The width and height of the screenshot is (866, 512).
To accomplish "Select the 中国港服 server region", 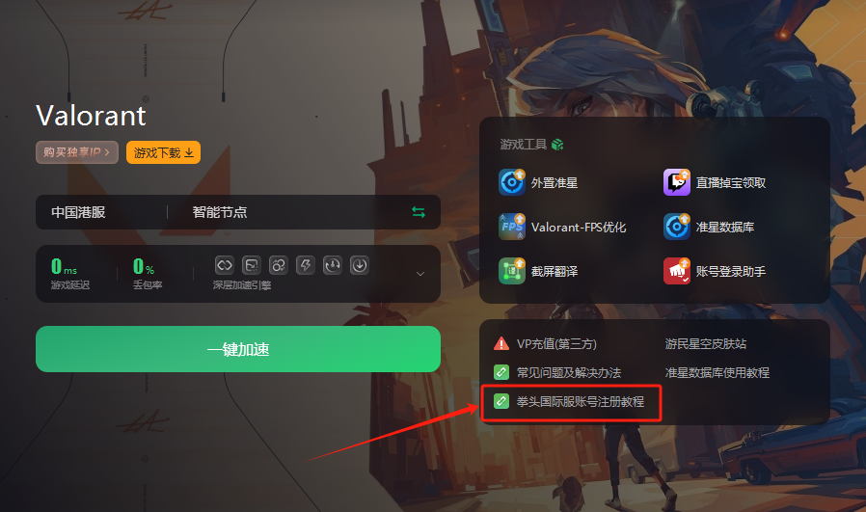I will pyautogui.click(x=78, y=212).
